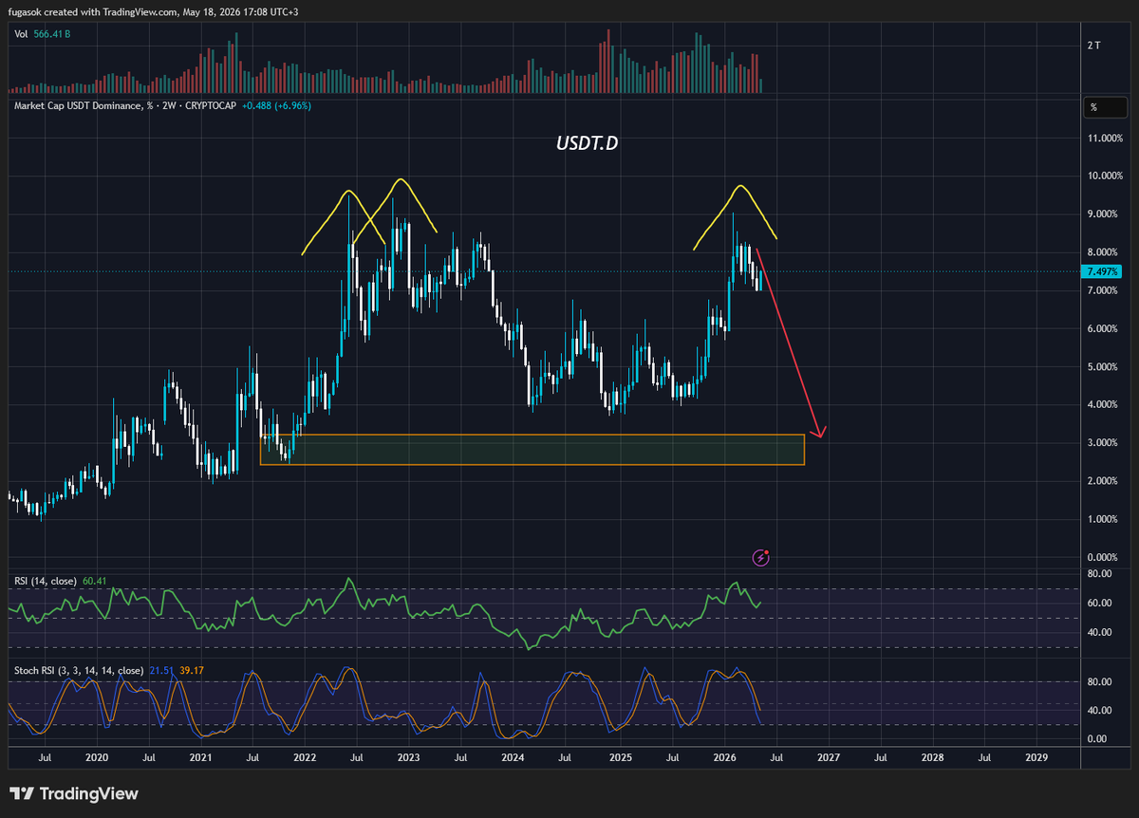Click the Stoch RSI (3, 3, 14, 14, close) label
Viewport: 1139px width, 818px height.
(79, 671)
